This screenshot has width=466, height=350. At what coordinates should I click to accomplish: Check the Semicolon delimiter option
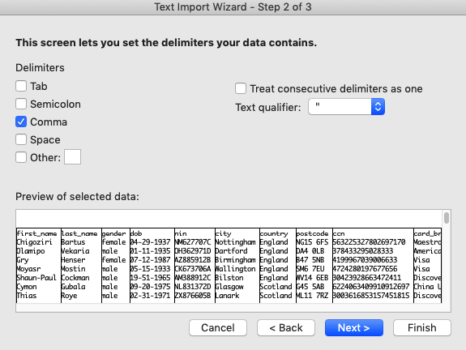tap(21, 104)
